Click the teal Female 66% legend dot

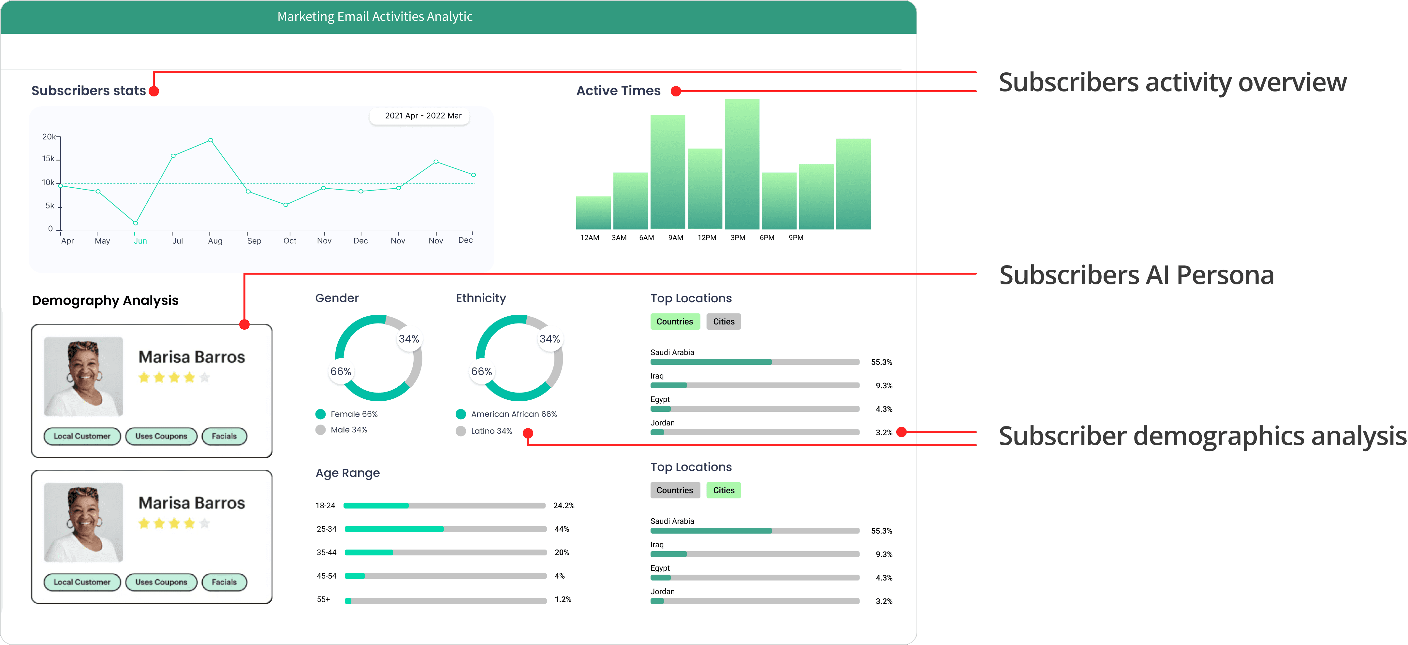[321, 414]
